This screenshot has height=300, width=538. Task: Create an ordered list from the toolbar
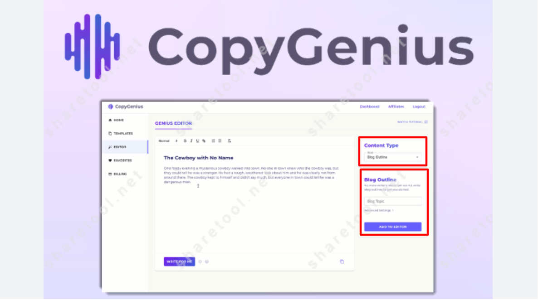213,141
